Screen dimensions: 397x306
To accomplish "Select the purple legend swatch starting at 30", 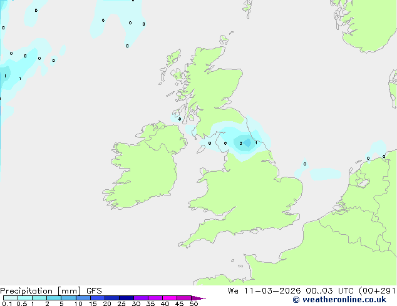I will (x=141, y=298).
